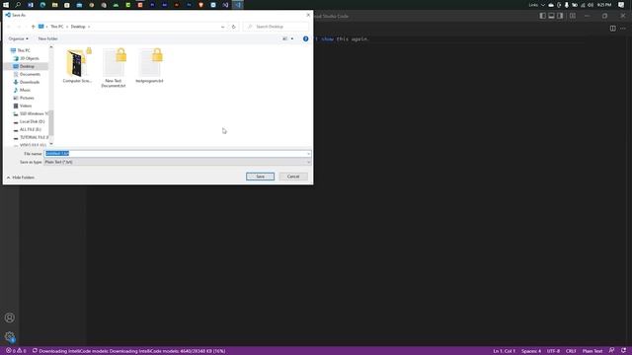The height and width of the screenshot is (355, 632).
Task: Click 'This PC' in the address breadcrumb
Action: pyautogui.click(x=57, y=27)
